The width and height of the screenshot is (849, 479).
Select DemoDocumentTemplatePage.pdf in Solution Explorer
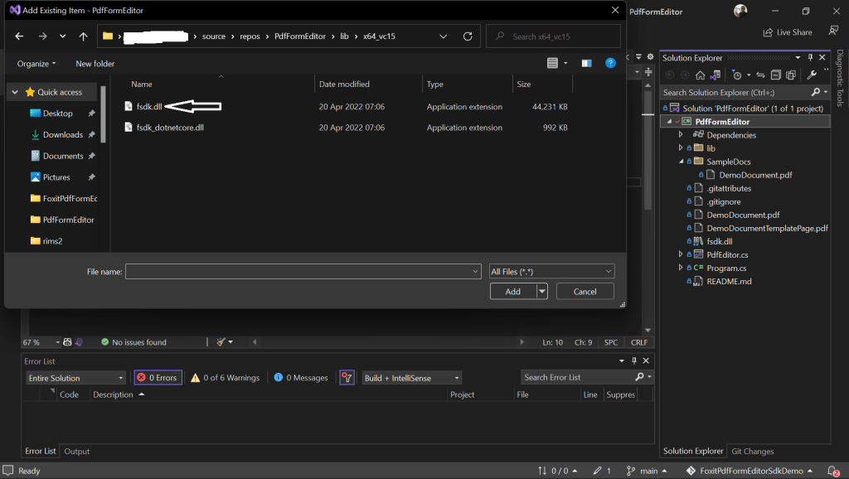(x=767, y=229)
